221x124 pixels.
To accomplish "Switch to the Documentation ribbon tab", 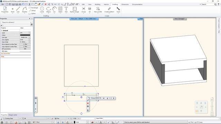I will point(137,4).
